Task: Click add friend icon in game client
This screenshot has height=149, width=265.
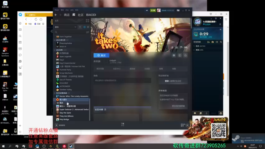Action: (x=209, y=42)
